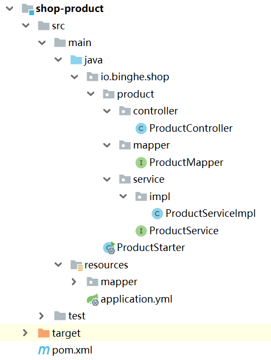Click the blue java source folder icon

pos(76,60)
